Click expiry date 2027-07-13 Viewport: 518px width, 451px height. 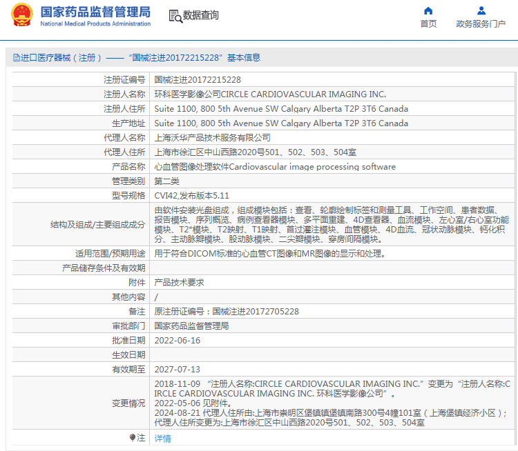(178, 370)
